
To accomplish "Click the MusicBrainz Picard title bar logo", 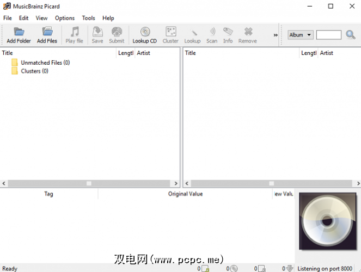I will pyautogui.click(x=7, y=6).
